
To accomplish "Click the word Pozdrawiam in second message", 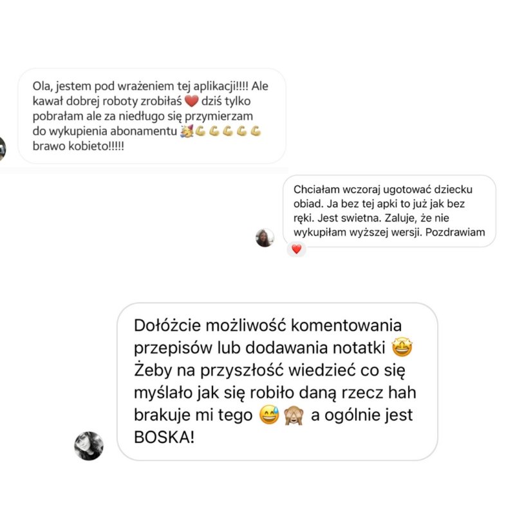I will coord(455,232).
